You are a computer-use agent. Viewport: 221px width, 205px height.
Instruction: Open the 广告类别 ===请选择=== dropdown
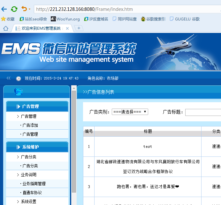coord(130,112)
